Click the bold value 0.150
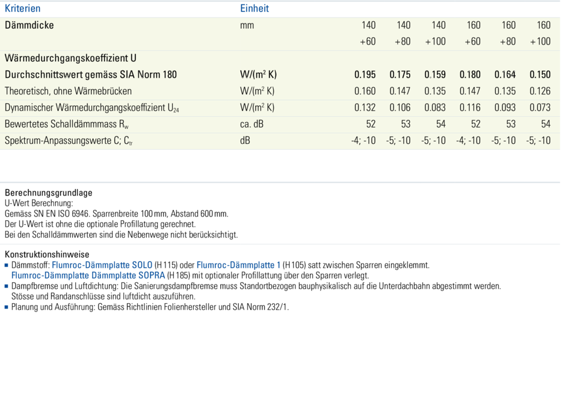The image size is (562, 403). click(540, 75)
